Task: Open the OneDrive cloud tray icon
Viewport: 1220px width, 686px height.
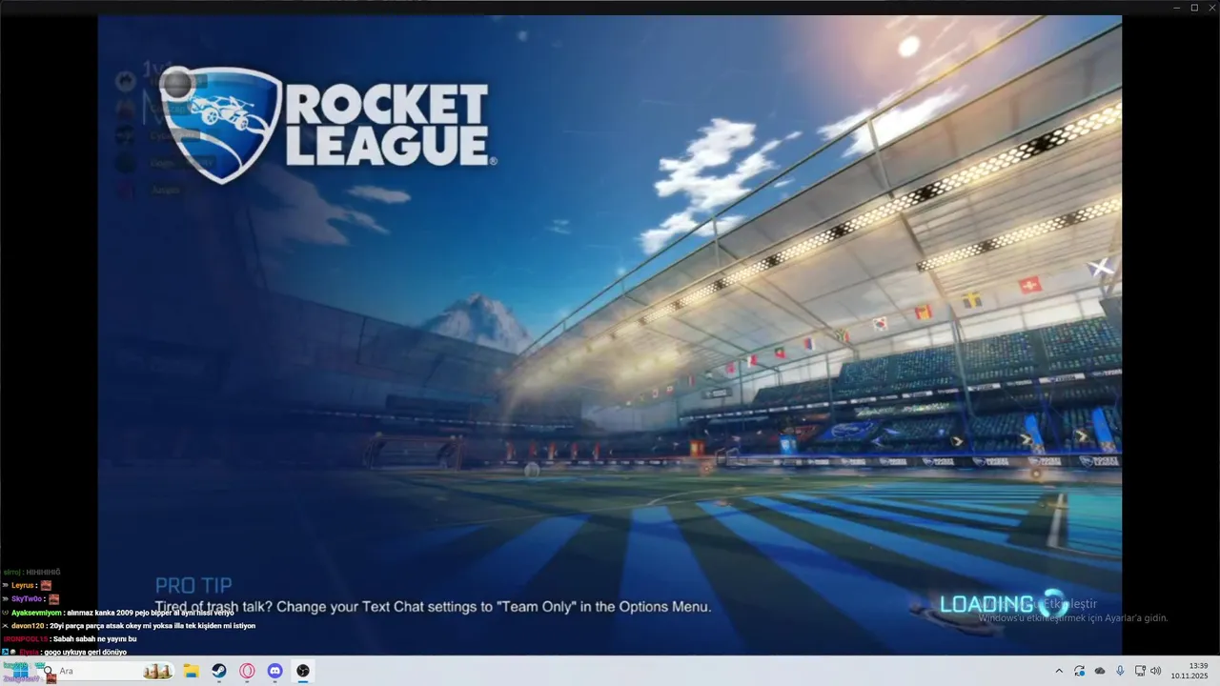Action: point(1100,671)
